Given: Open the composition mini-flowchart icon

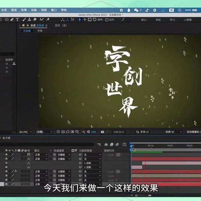Looking at the screenshot, I should point(99,145).
